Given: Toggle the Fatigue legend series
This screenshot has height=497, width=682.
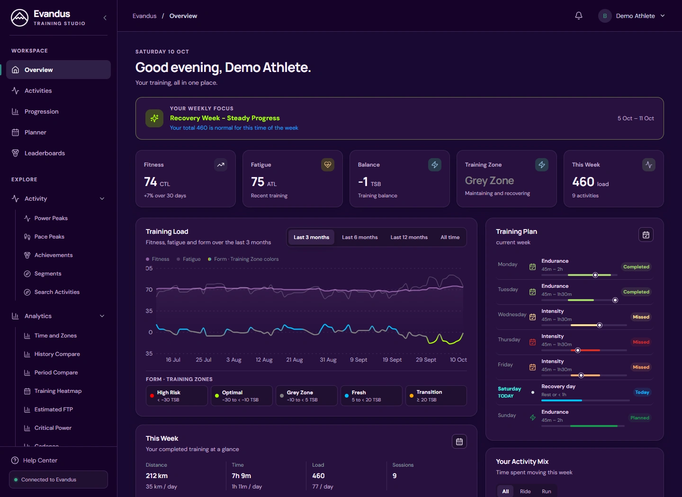Looking at the screenshot, I should click(188, 259).
